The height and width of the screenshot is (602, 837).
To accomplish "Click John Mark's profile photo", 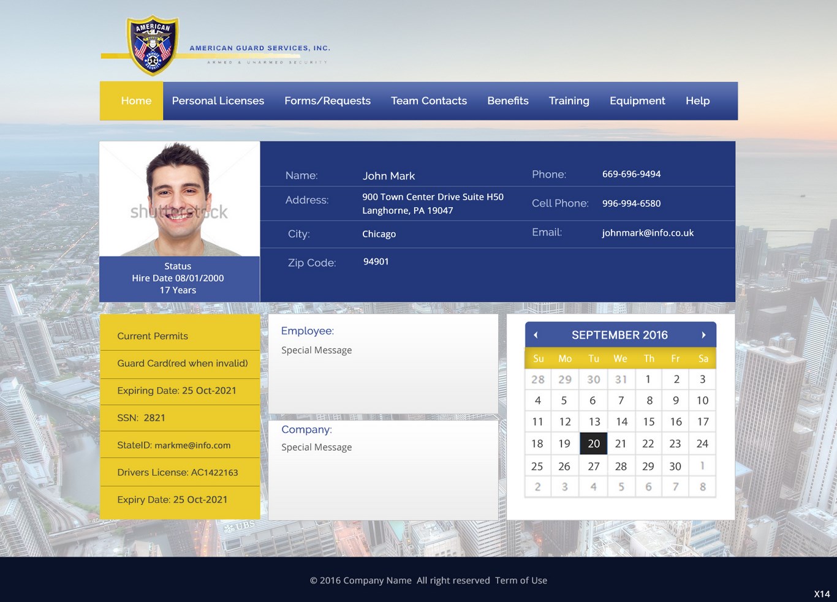I will [179, 198].
